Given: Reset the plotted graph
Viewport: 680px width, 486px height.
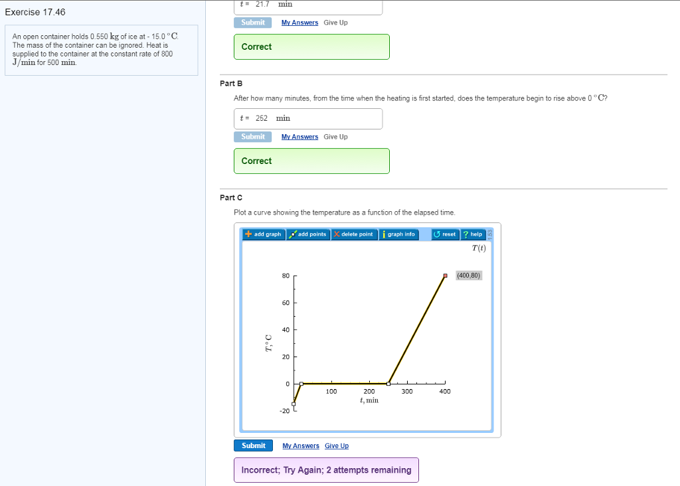Looking at the screenshot, I should (445, 234).
